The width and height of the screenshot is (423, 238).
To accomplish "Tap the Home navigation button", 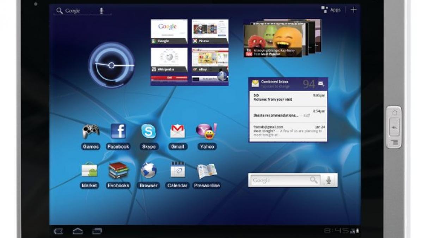I will [78, 231].
